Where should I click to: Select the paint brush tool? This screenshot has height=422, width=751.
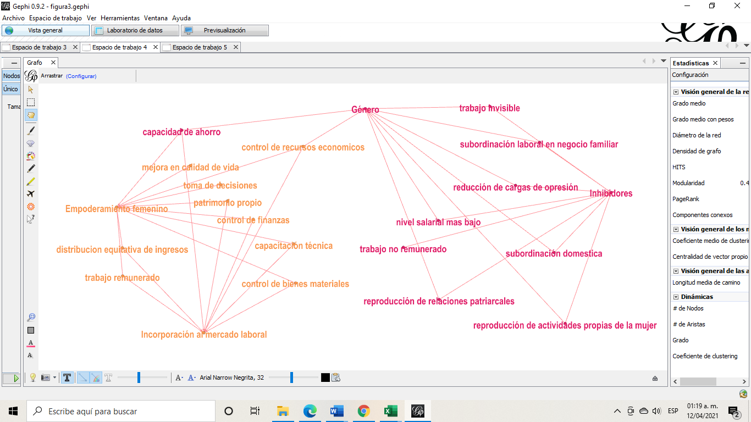[31, 130]
